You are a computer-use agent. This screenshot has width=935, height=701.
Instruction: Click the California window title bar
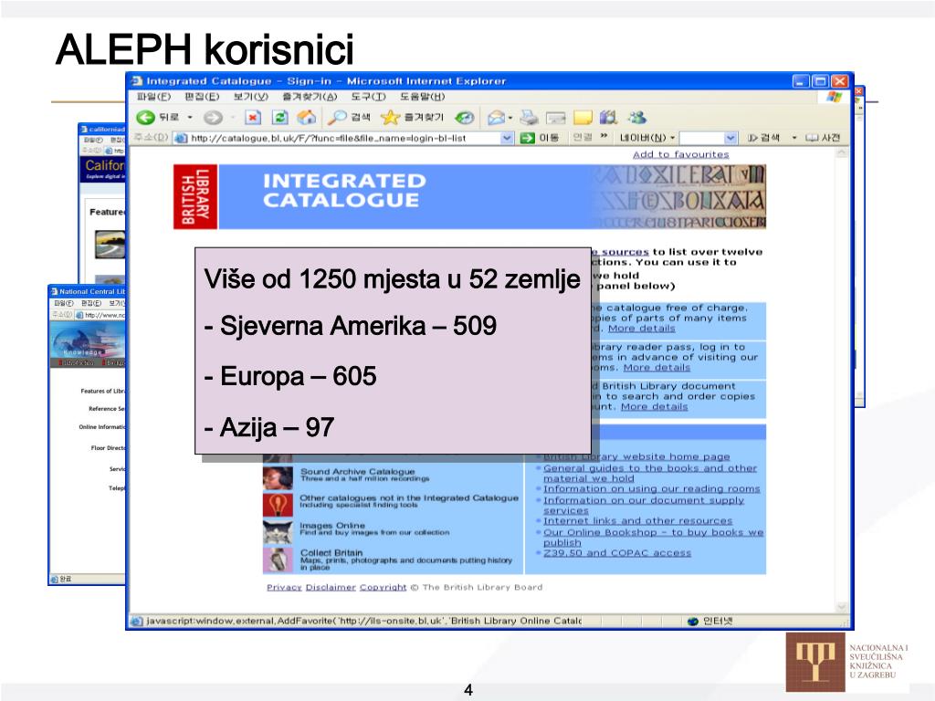point(102,129)
